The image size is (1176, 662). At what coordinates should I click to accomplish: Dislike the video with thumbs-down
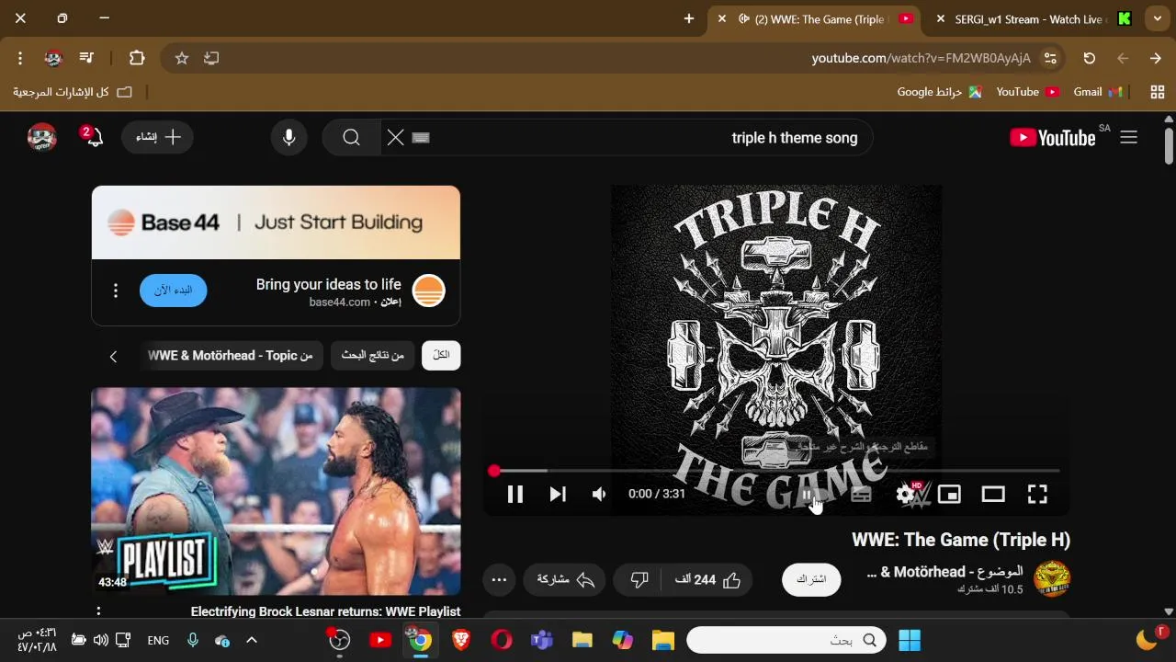point(639,579)
